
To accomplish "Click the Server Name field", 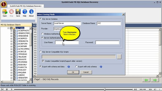I will [x=67, y=23].
